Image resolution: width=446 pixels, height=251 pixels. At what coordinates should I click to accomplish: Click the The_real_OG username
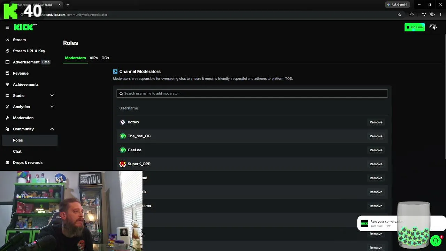[139, 136]
